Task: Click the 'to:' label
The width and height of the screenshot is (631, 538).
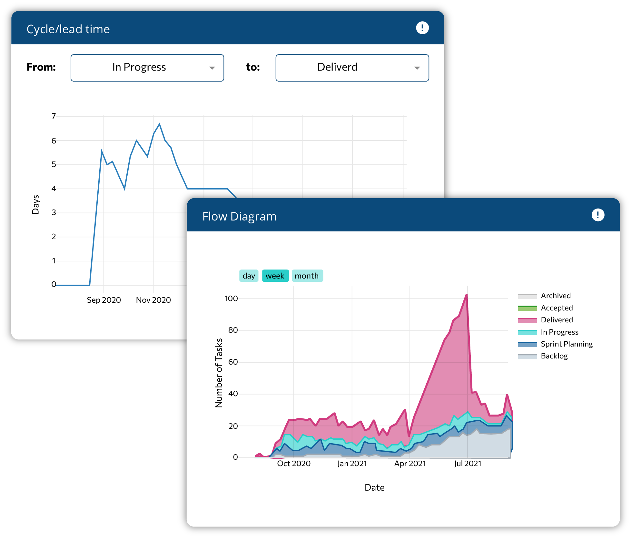Action: coord(253,67)
